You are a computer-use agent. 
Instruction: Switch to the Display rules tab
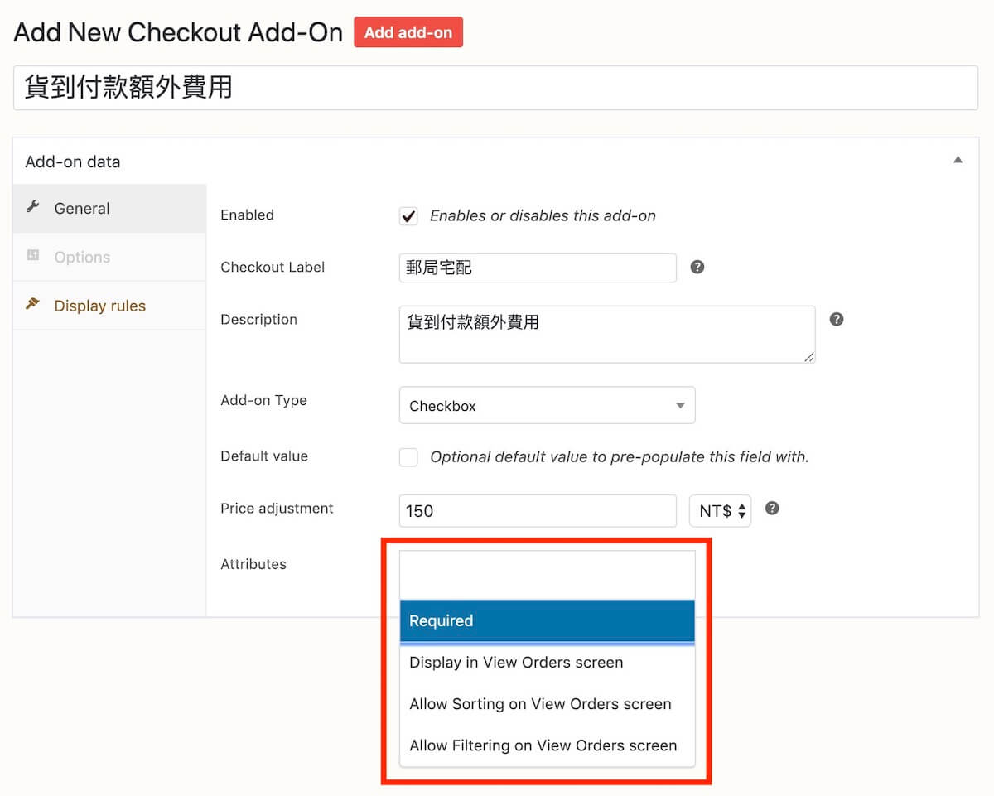point(99,306)
